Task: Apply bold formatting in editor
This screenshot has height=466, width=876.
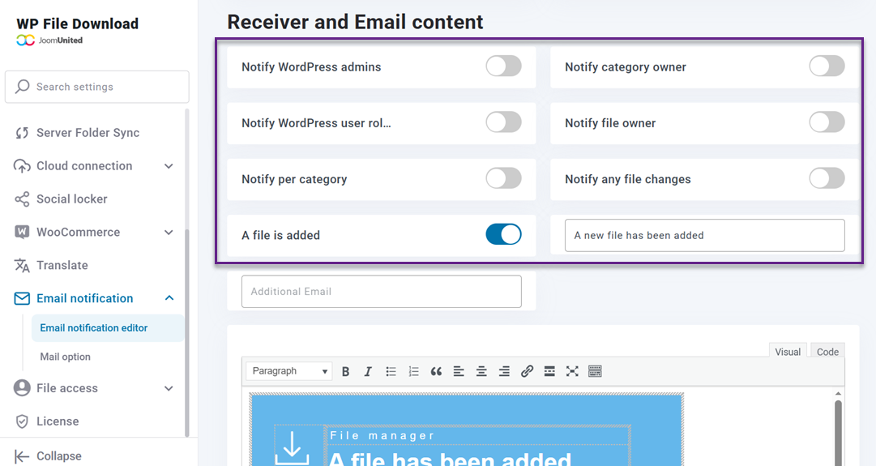Action: coord(346,371)
